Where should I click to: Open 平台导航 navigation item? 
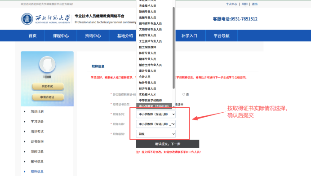pyautogui.click(x=222, y=35)
